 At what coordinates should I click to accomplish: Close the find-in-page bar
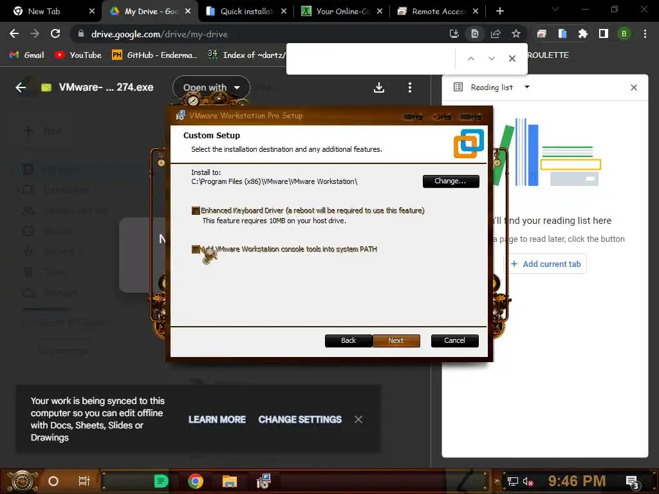point(512,59)
